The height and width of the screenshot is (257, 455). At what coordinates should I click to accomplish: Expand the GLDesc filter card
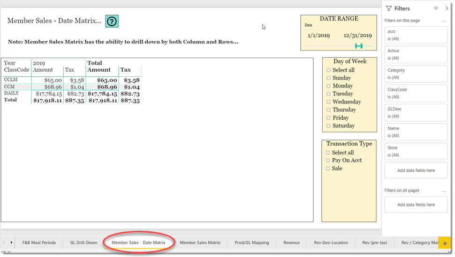coord(416,113)
